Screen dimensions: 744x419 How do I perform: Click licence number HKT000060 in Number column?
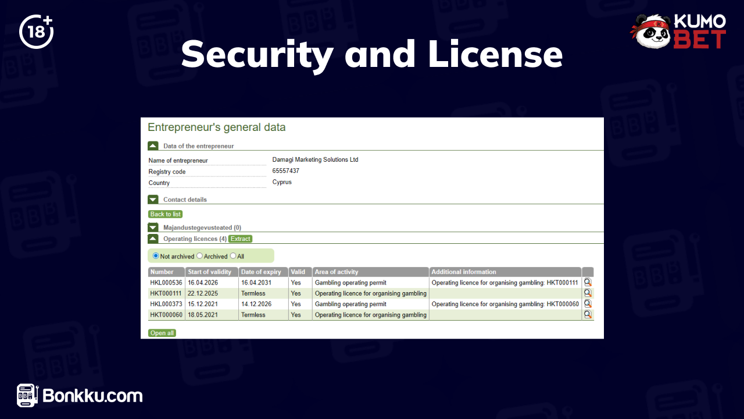(166, 315)
